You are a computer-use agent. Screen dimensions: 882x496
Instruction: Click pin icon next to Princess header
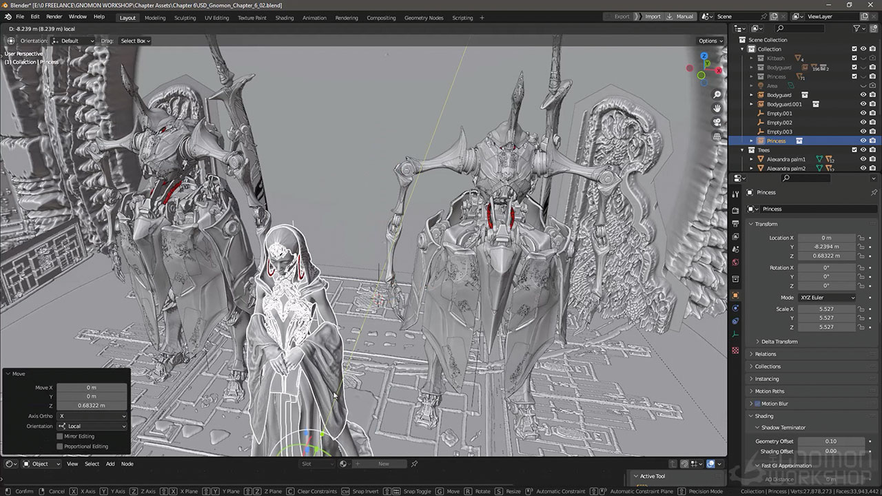click(874, 192)
